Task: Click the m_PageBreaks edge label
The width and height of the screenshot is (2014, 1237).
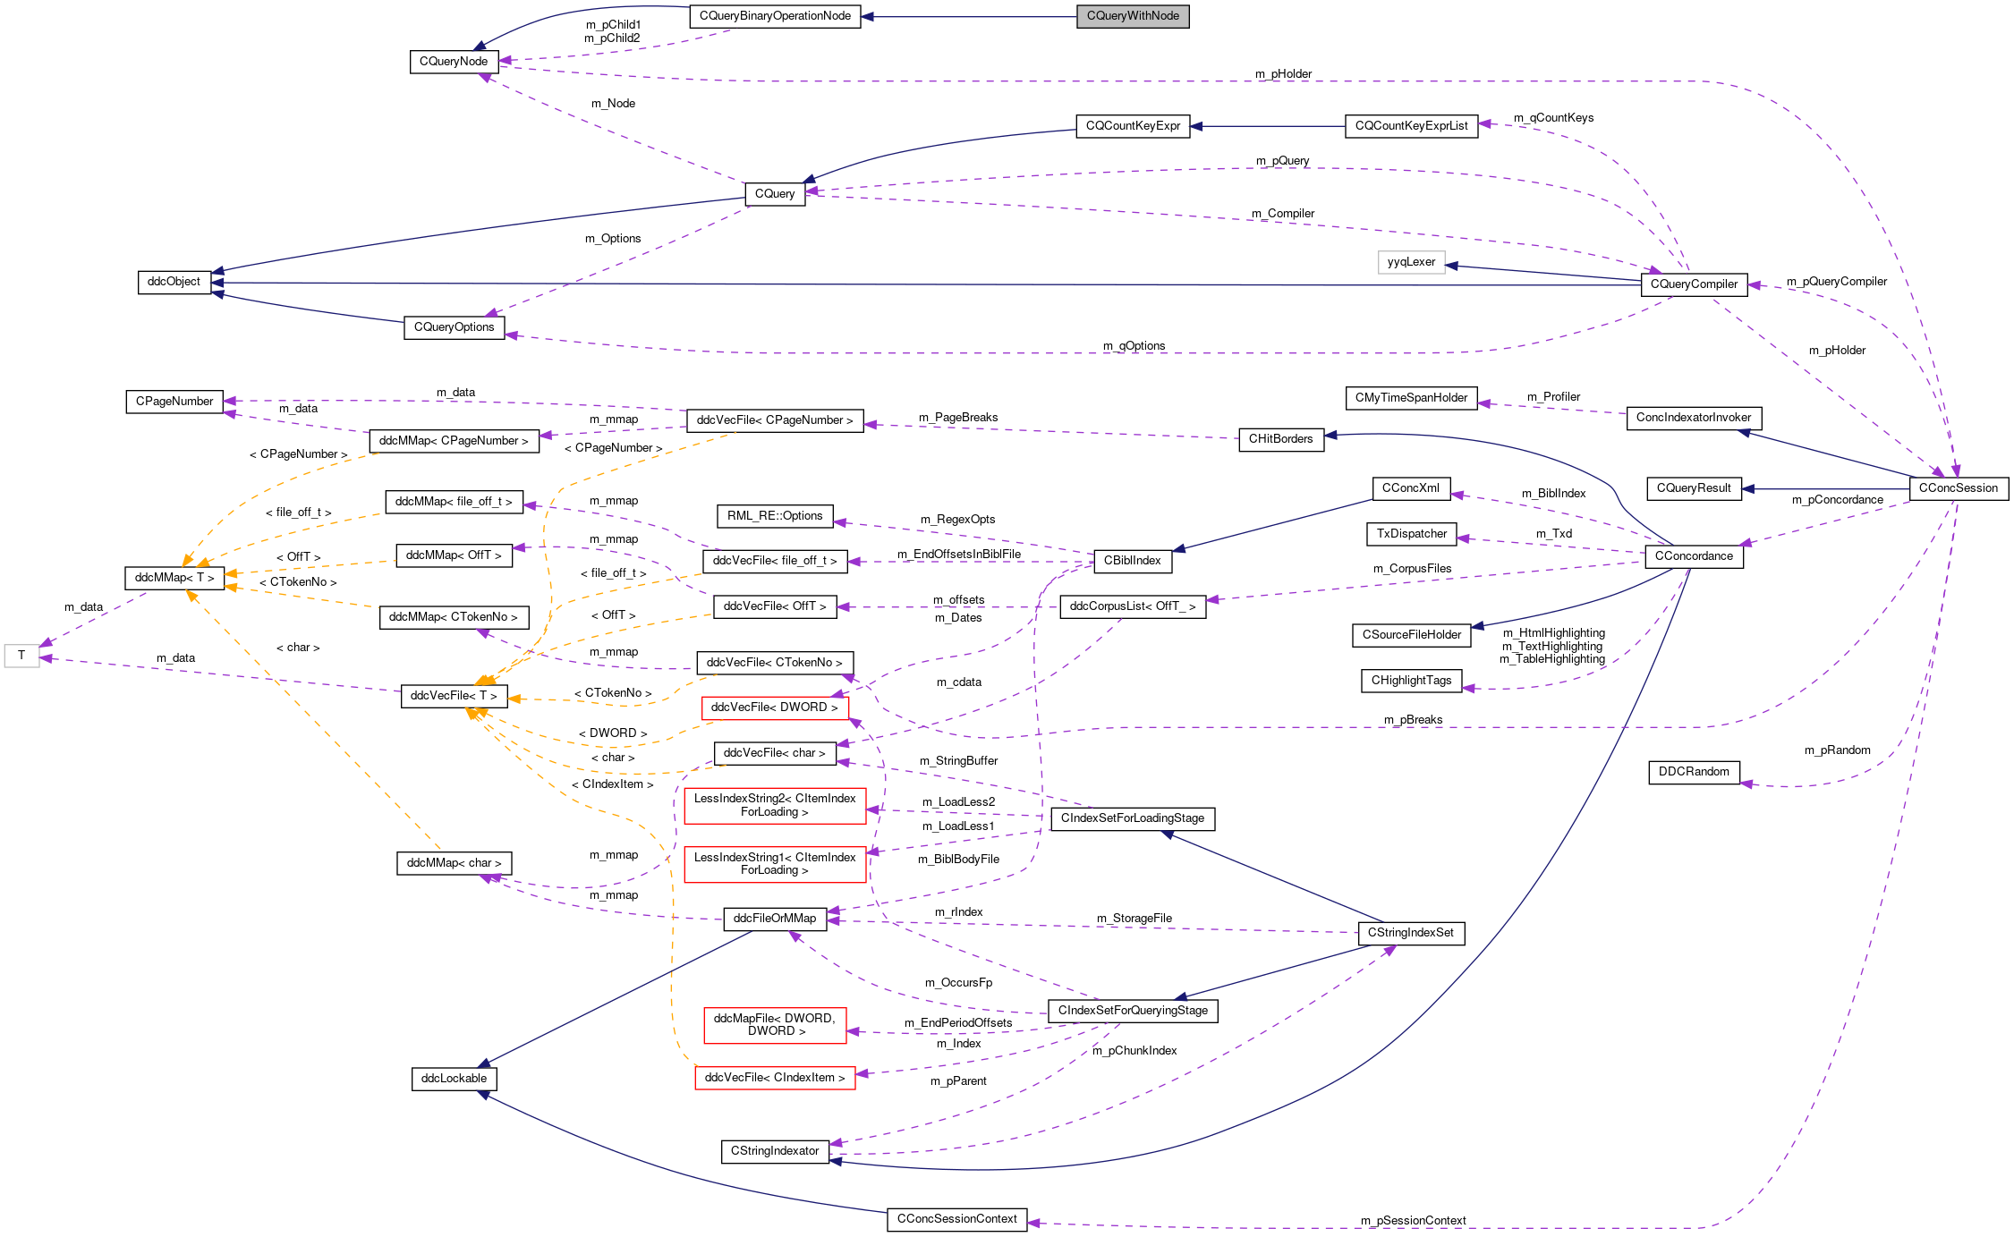Action: click(958, 418)
